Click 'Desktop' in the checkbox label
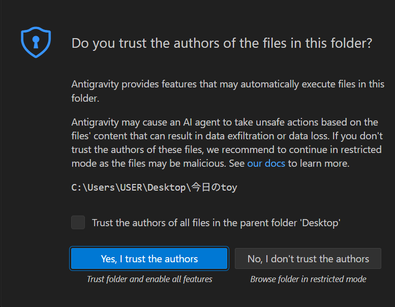The width and height of the screenshot is (395, 307). click(x=322, y=223)
